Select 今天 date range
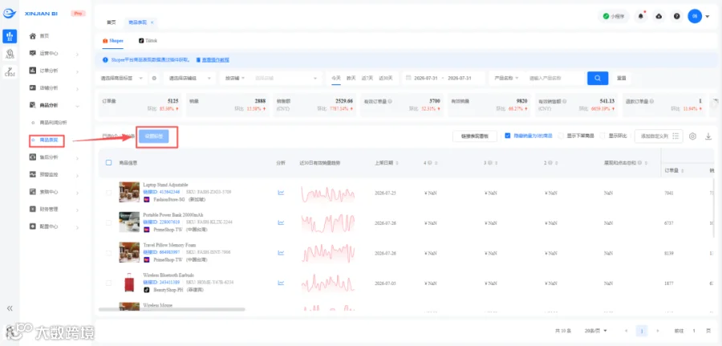 (x=336, y=79)
